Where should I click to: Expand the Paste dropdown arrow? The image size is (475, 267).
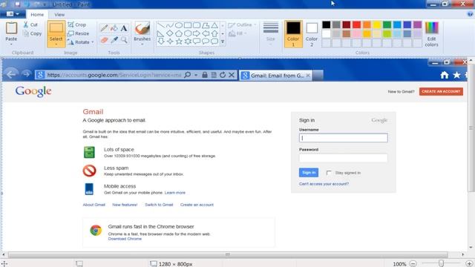point(11,44)
